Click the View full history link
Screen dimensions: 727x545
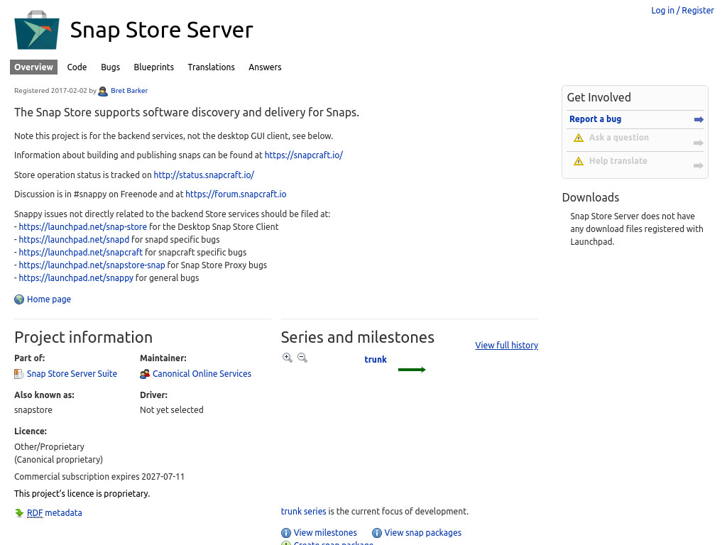pyautogui.click(x=507, y=346)
